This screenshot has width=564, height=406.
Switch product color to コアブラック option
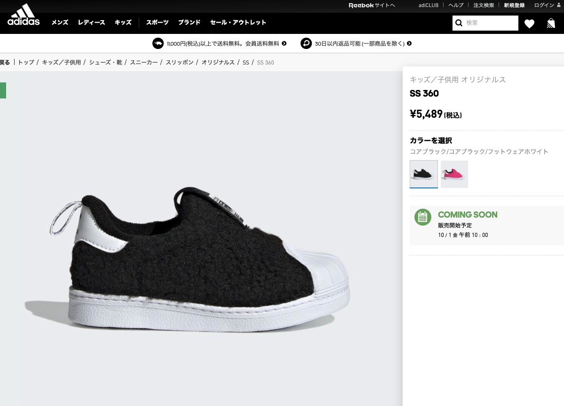tap(423, 174)
